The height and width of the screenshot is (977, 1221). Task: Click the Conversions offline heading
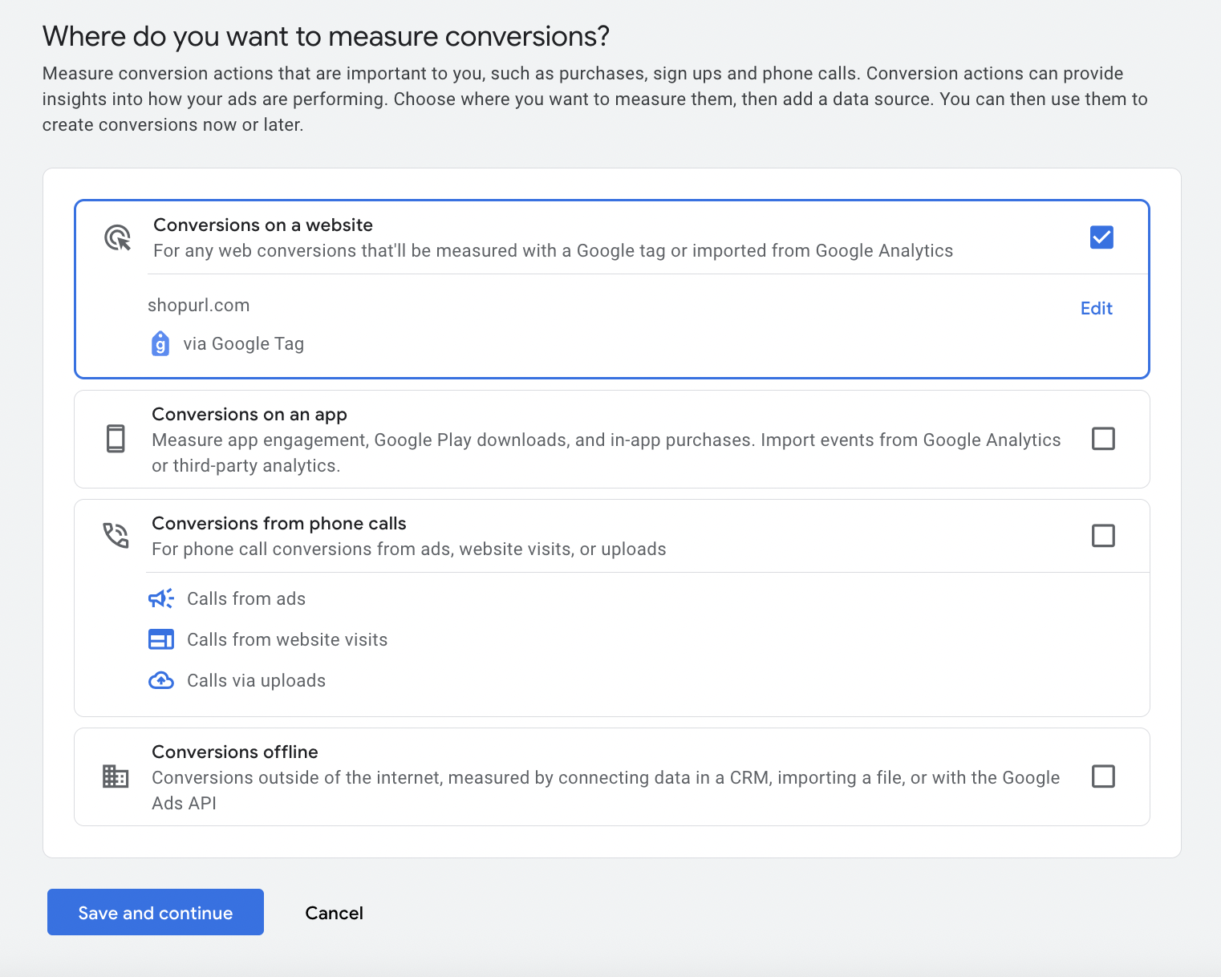234,752
